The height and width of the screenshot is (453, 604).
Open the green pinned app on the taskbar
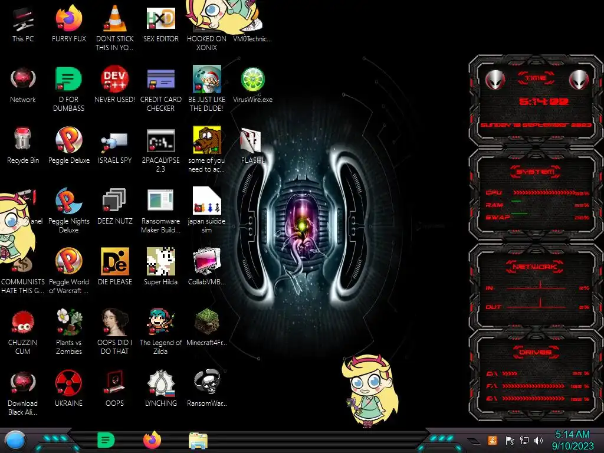[106, 440]
